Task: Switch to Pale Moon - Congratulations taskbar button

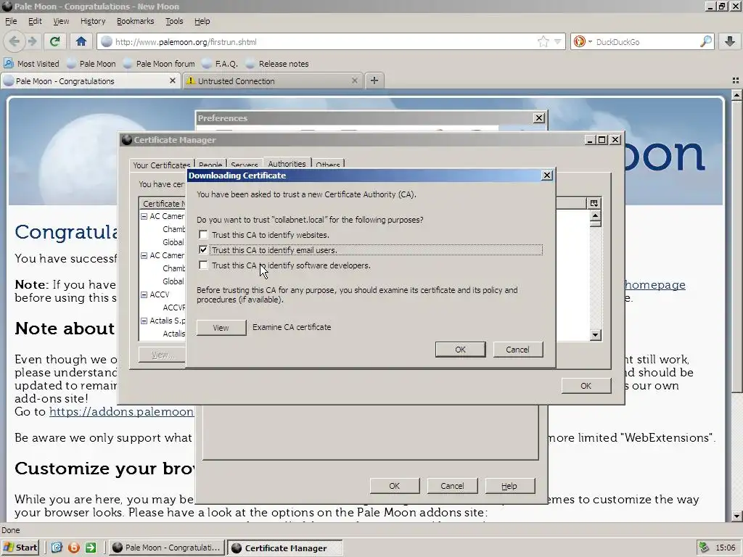Action: click(x=167, y=548)
